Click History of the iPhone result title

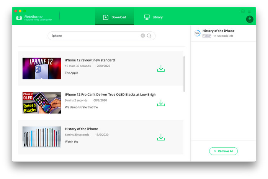point(81,129)
